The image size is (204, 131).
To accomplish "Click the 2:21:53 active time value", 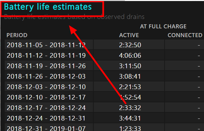I will point(130,87).
